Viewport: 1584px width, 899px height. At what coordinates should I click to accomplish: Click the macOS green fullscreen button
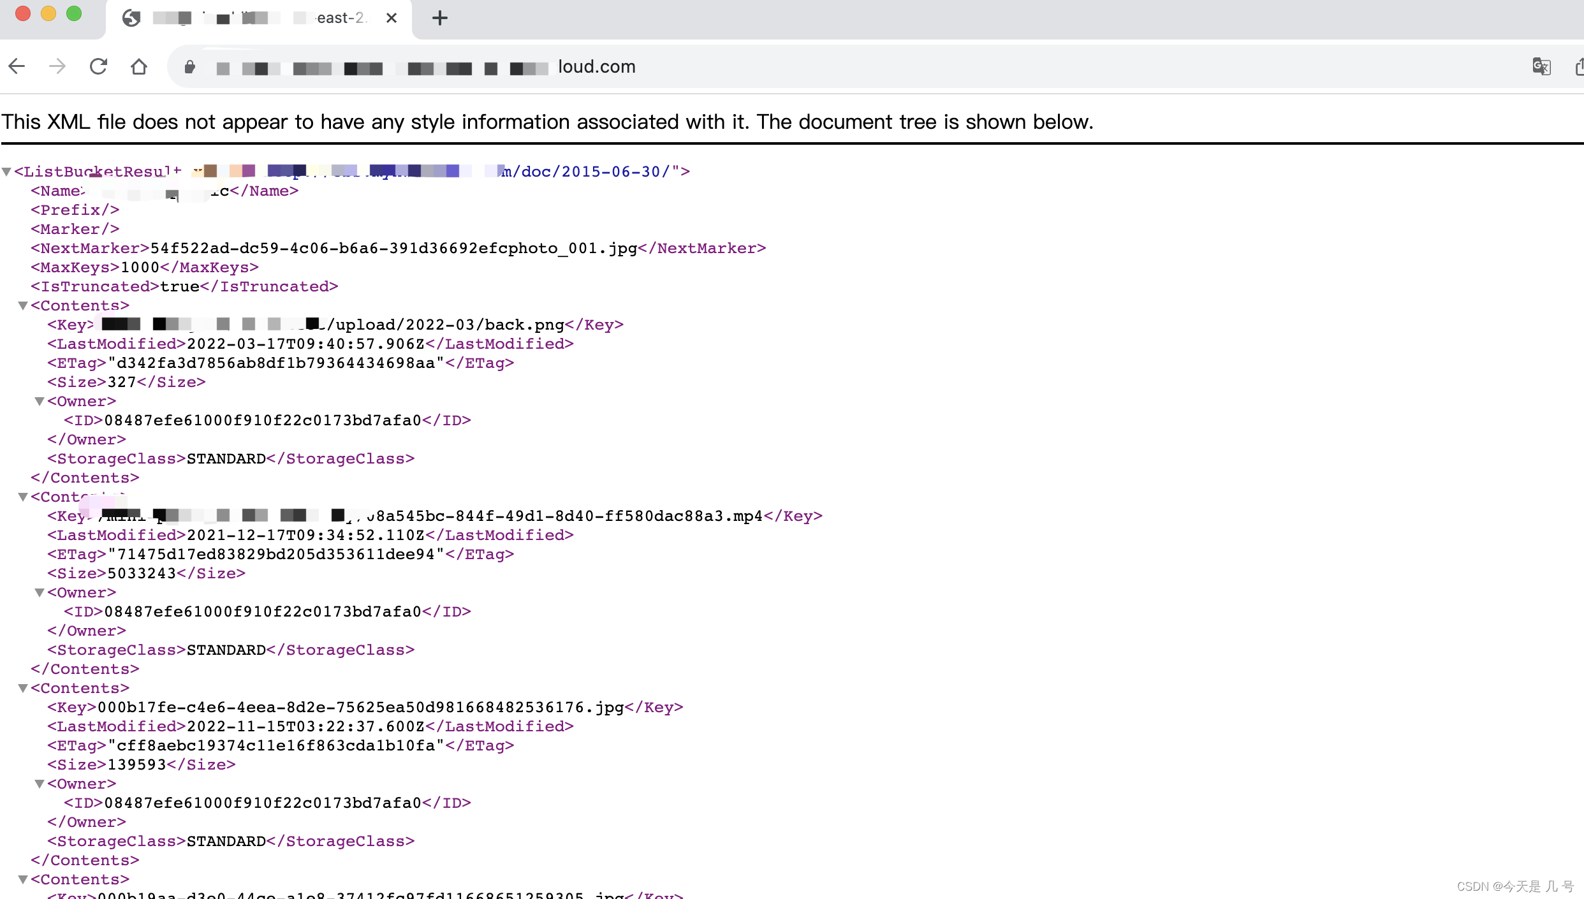(x=74, y=13)
